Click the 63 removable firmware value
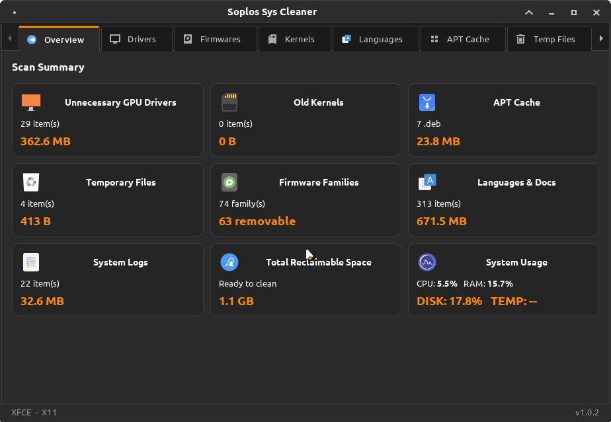 click(257, 221)
